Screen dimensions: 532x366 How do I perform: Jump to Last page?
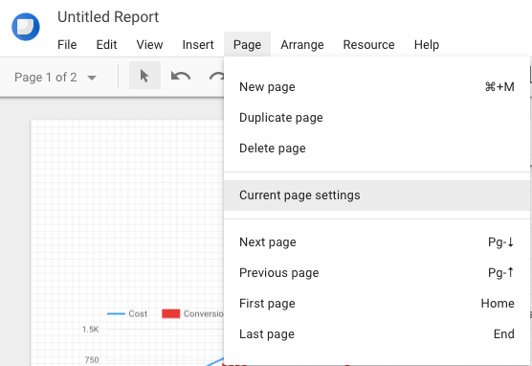pos(377,334)
